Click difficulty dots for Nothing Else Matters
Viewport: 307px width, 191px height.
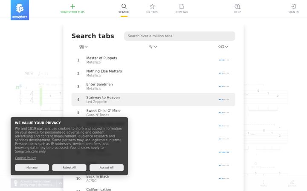click(224, 73)
